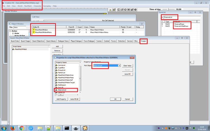210x131 pixels.
Task: Open the Character menu
Action: [x=37, y=6]
